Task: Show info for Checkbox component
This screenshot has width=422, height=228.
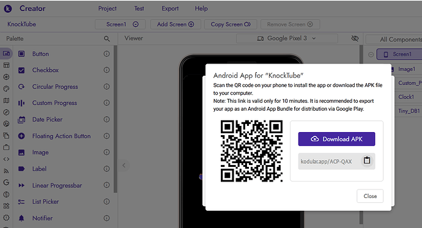Action: [106, 70]
